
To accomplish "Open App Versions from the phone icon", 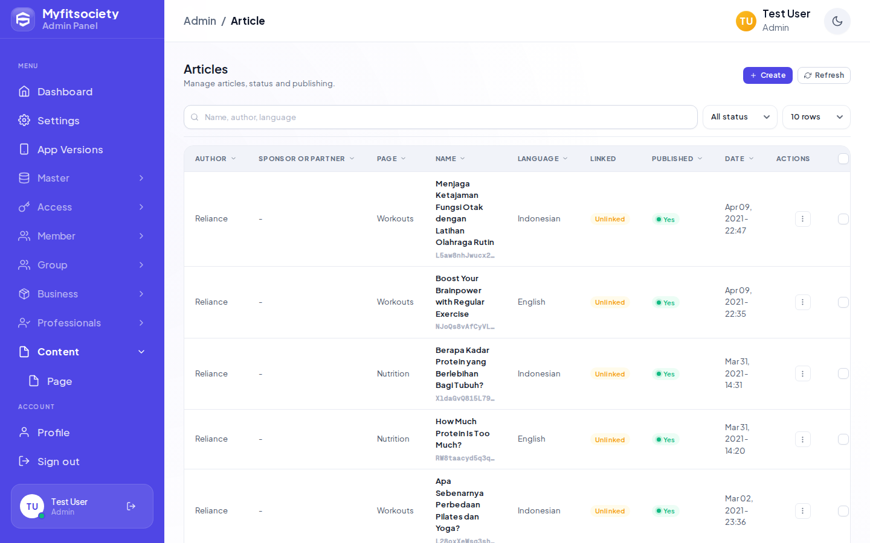I will (24, 149).
